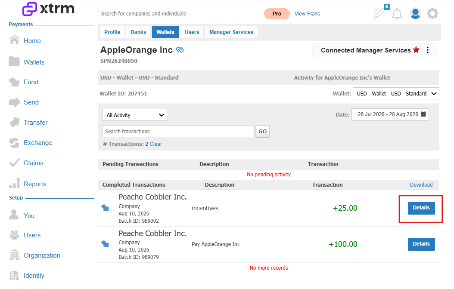This screenshot has width=454, height=289.
Task: Click the Reports bar chart icon
Action: (x=15, y=183)
